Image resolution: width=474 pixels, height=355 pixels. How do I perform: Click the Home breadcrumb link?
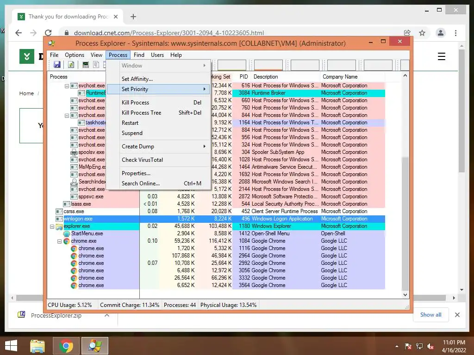[26, 93]
